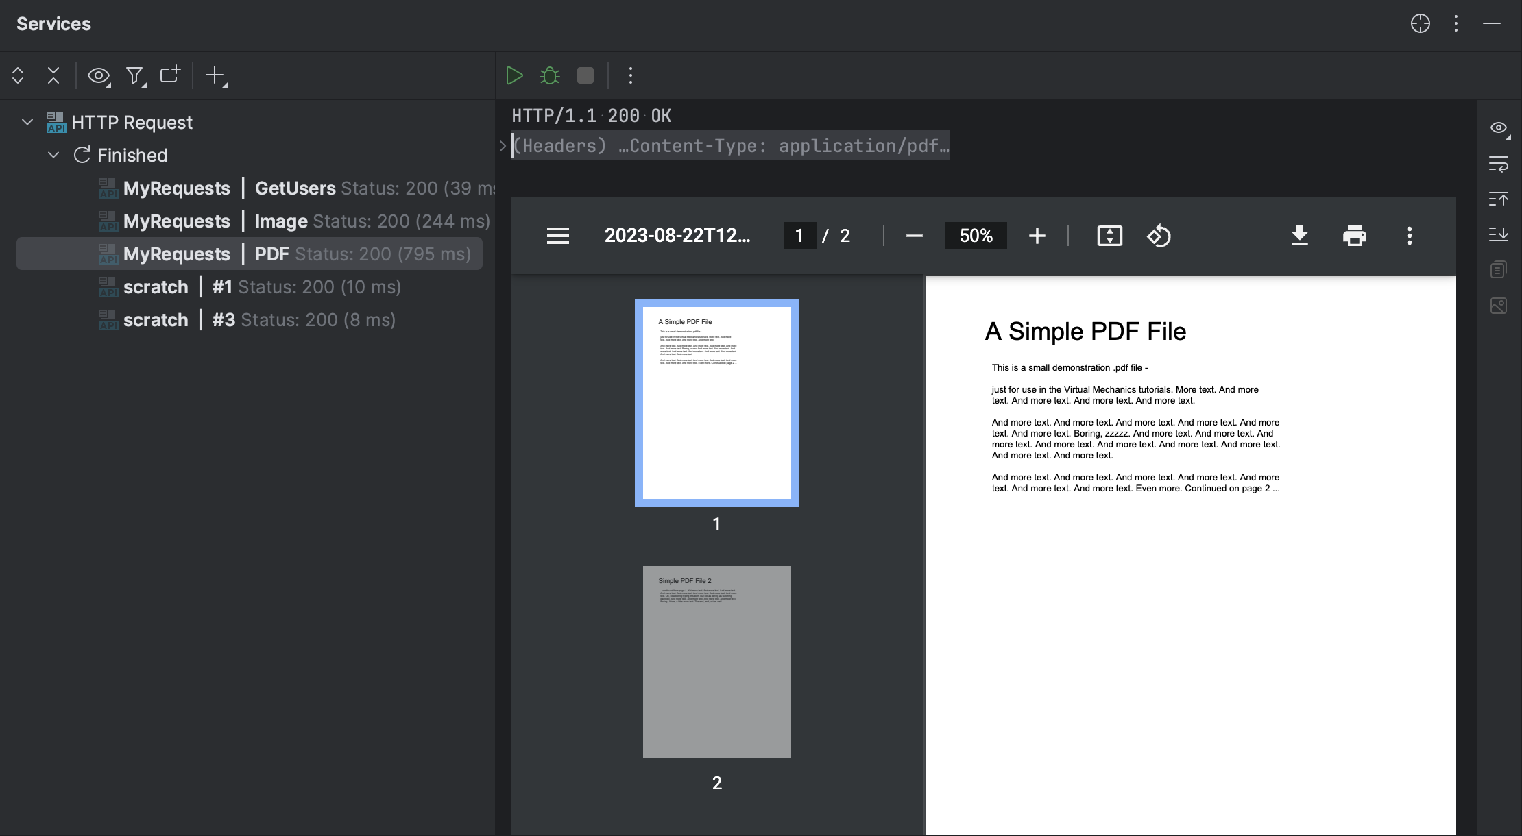This screenshot has width=1522, height=836.
Task: Open page 2 thumbnail of the PDF
Action: [x=716, y=661]
